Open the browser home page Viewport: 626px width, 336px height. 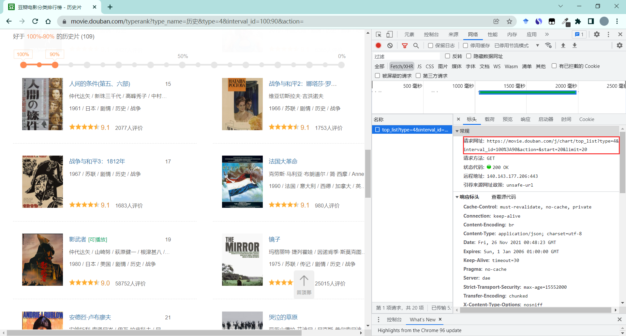(48, 21)
